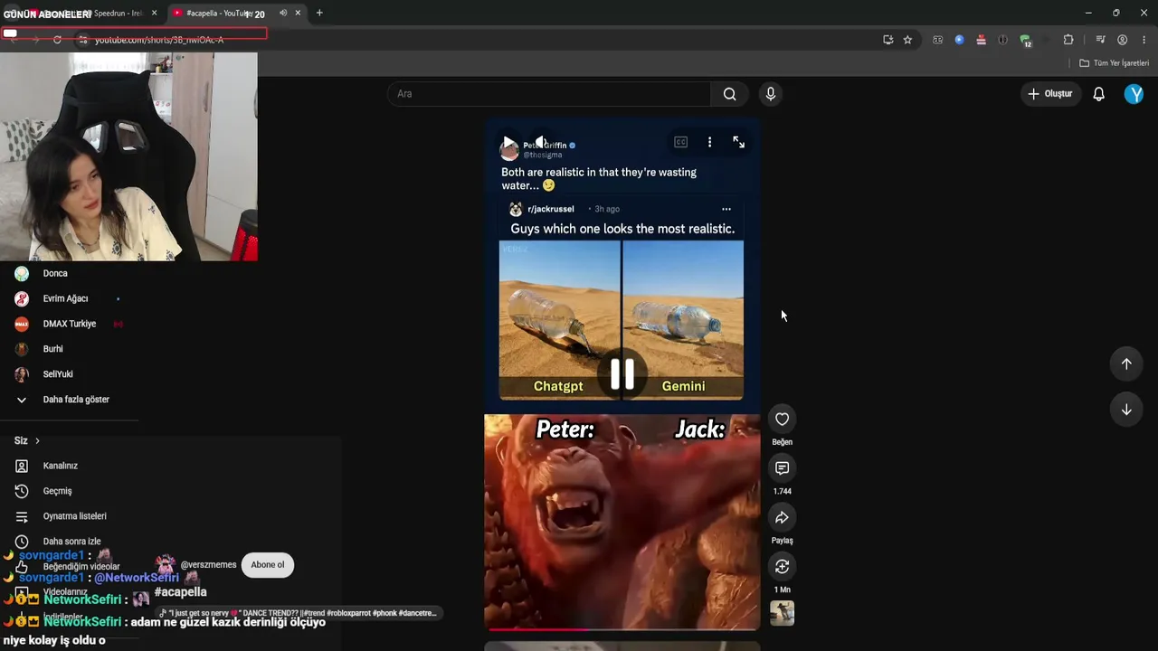The height and width of the screenshot is (651, 1158).
Task: Close the #acapella YouTube tab
Action: pyautogui.click(x=298, y=14)
